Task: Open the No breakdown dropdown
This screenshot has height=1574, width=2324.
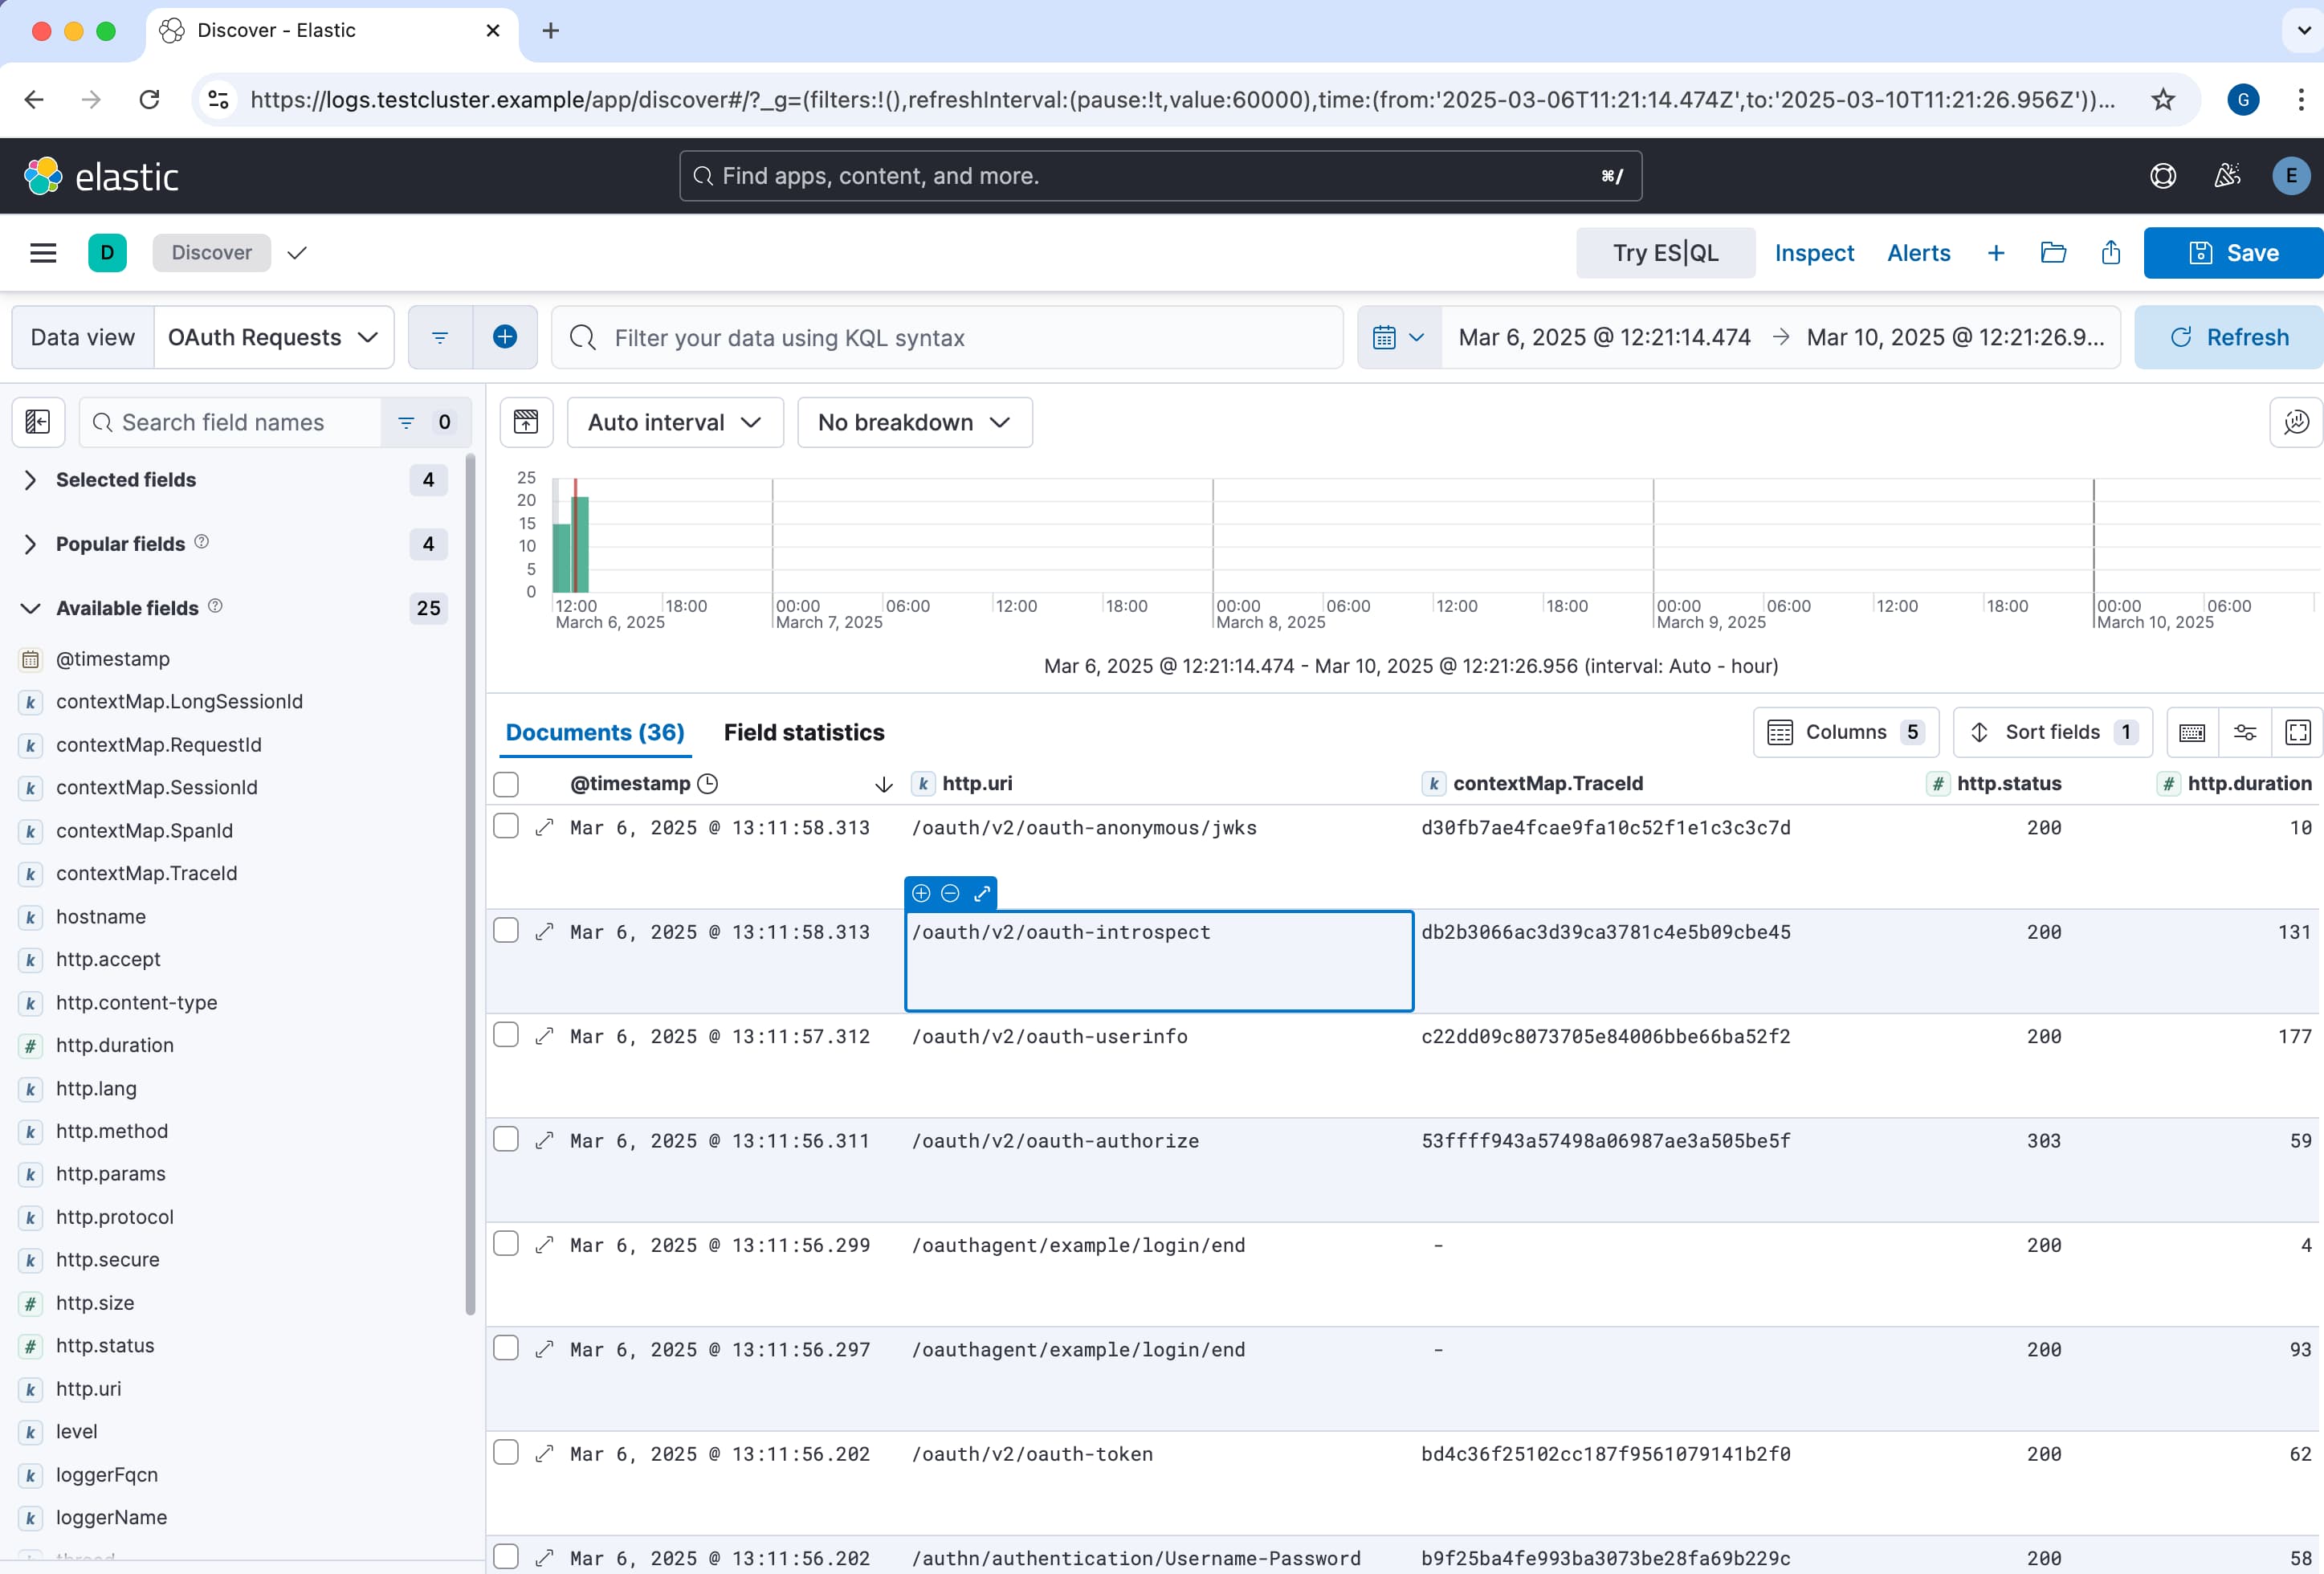Action: pyautogui.click(x=914, y=422)
